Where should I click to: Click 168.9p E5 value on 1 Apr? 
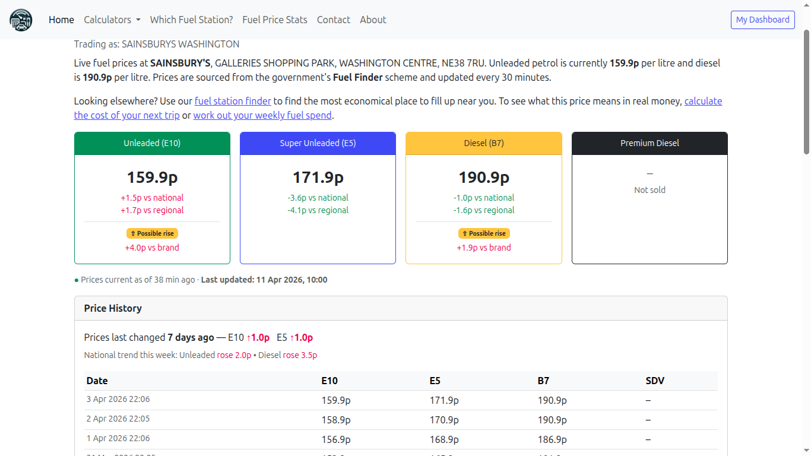[444, 439]
